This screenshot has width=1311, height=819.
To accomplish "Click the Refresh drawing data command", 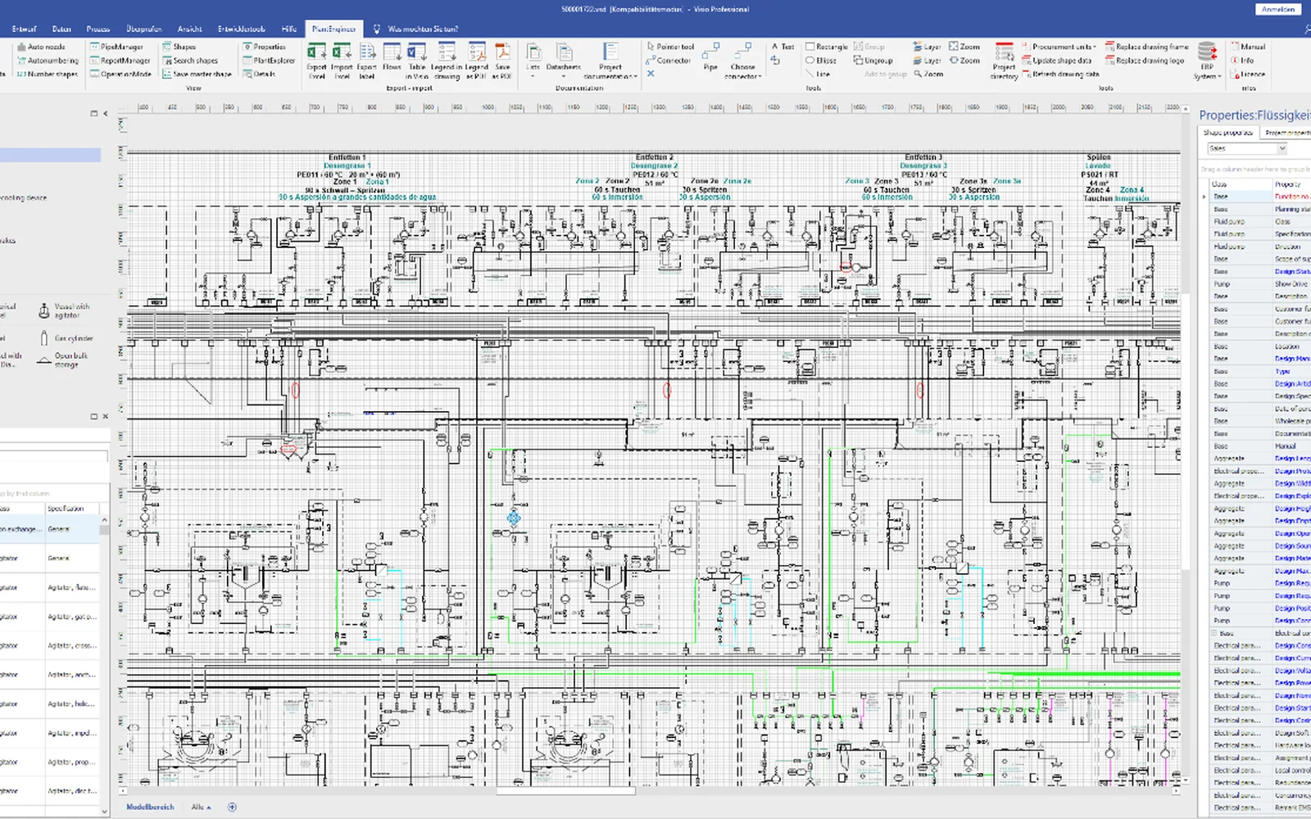I will click(x=1060, y=74).
